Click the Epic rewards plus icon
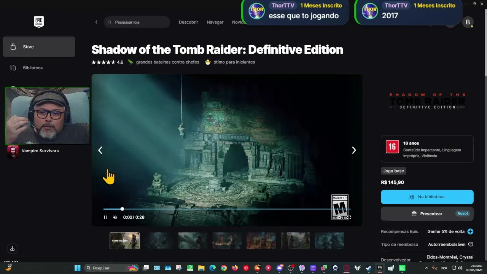This screenshot has width=487, height=274. click(x=471, y=231)
